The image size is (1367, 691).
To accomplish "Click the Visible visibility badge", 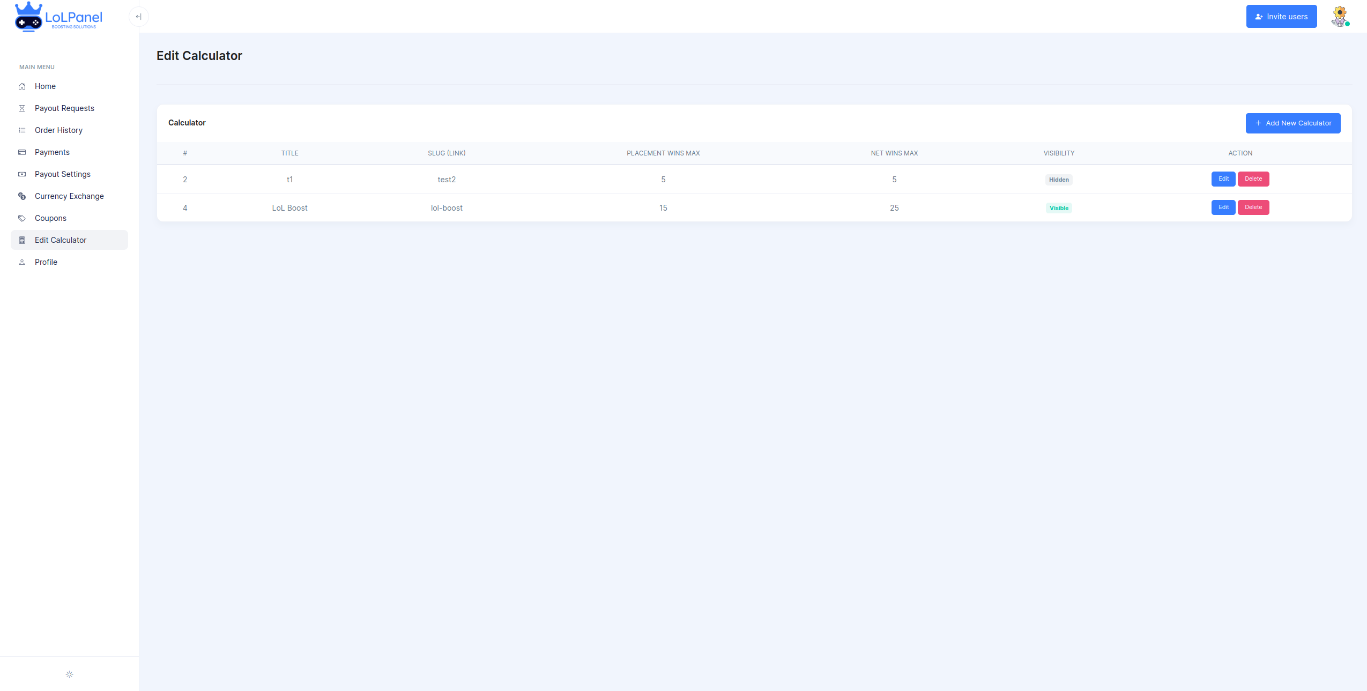I will tap(1058, 208).
